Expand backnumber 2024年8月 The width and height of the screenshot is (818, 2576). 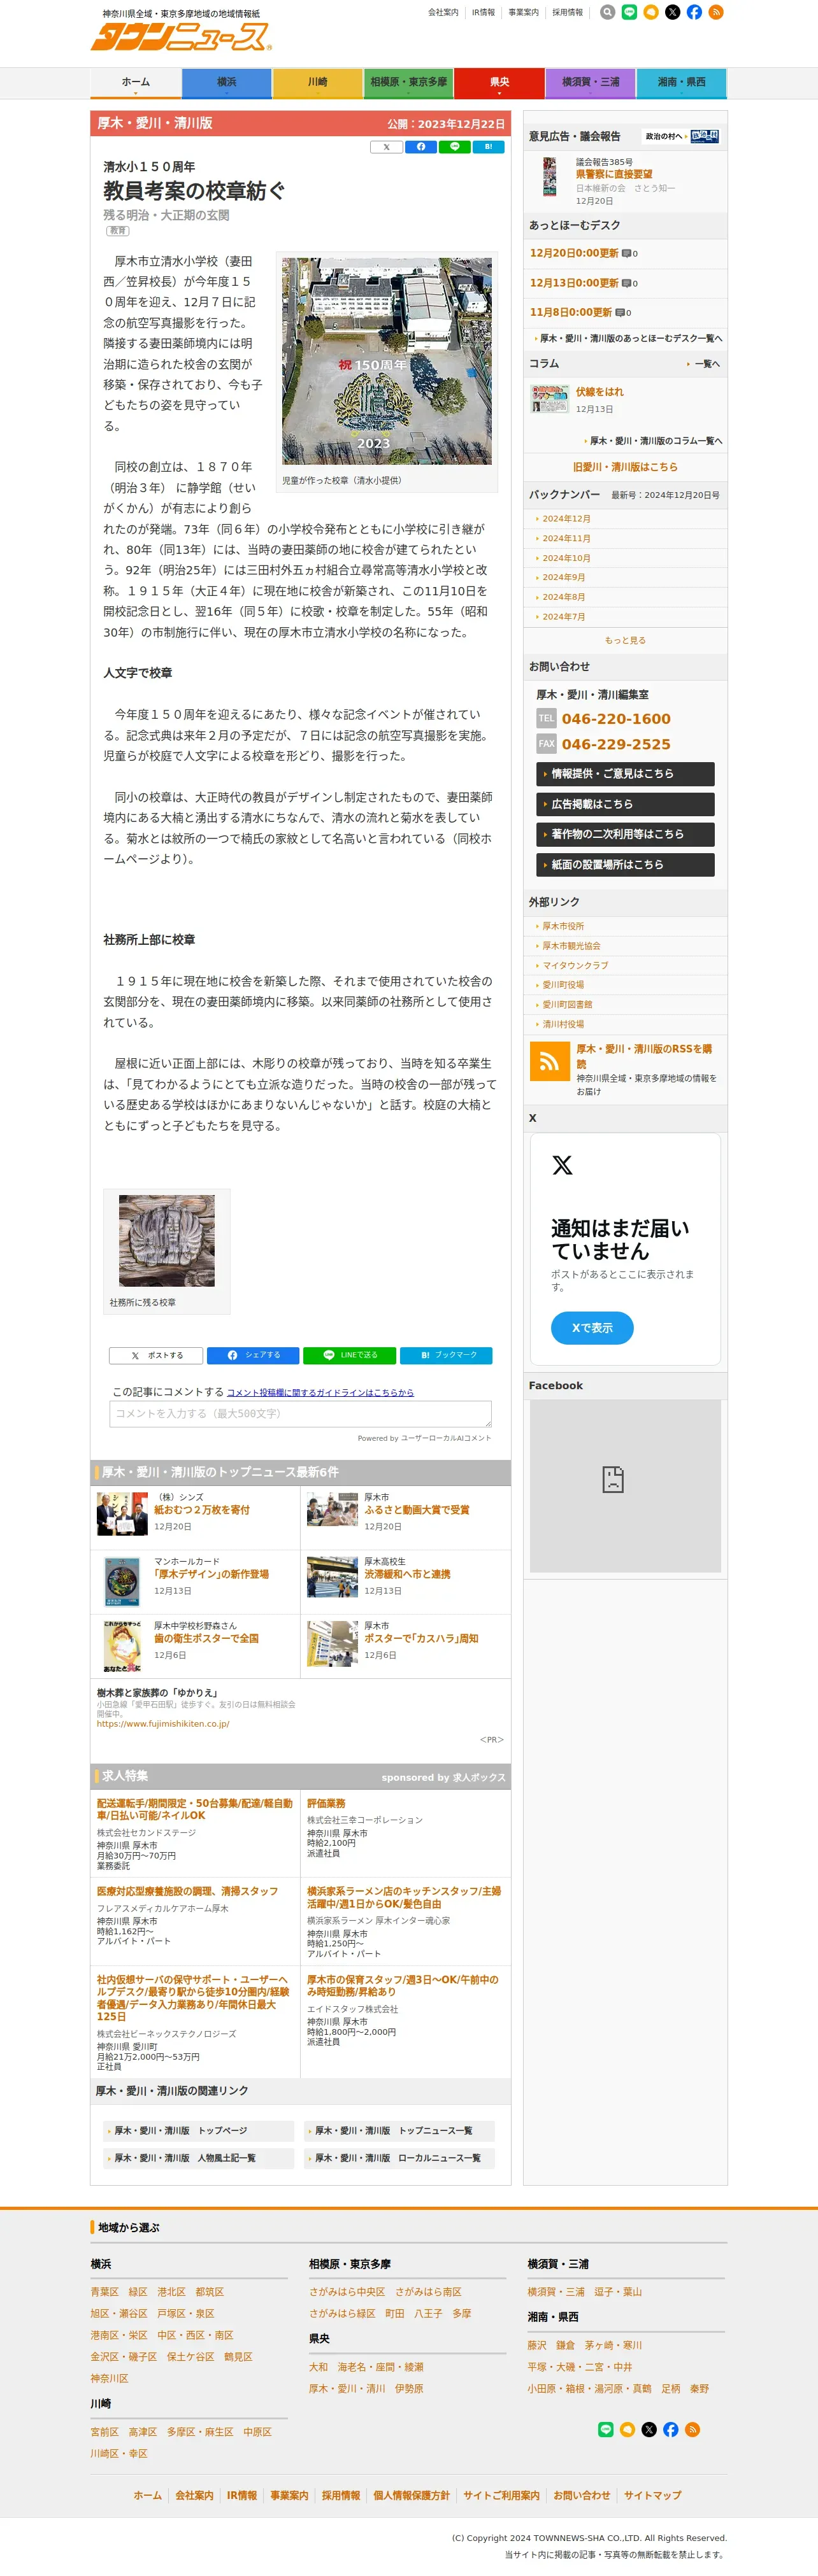[x=564, y=597]
